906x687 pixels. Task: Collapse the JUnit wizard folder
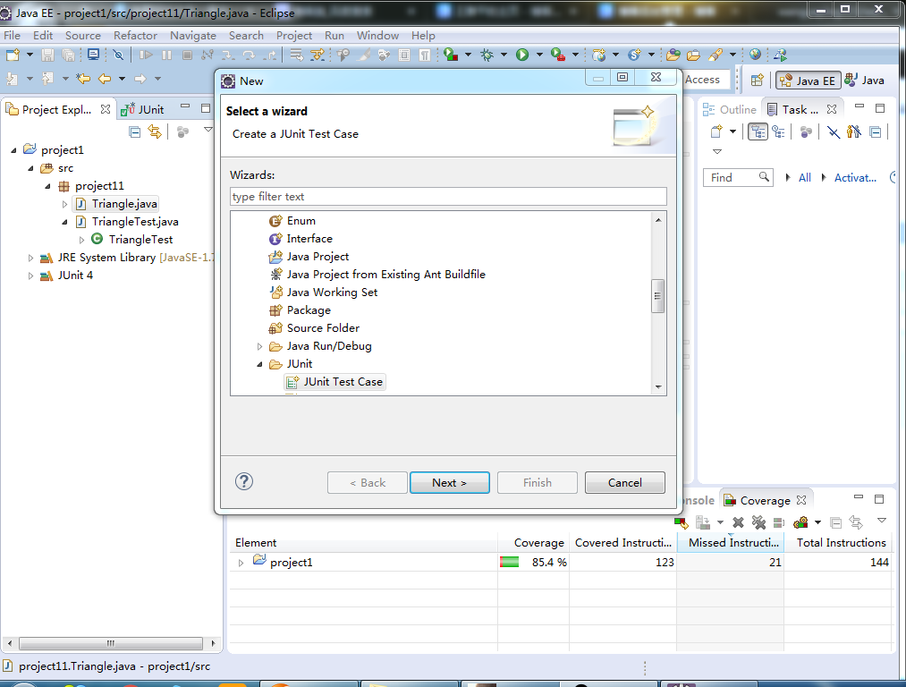259,364
